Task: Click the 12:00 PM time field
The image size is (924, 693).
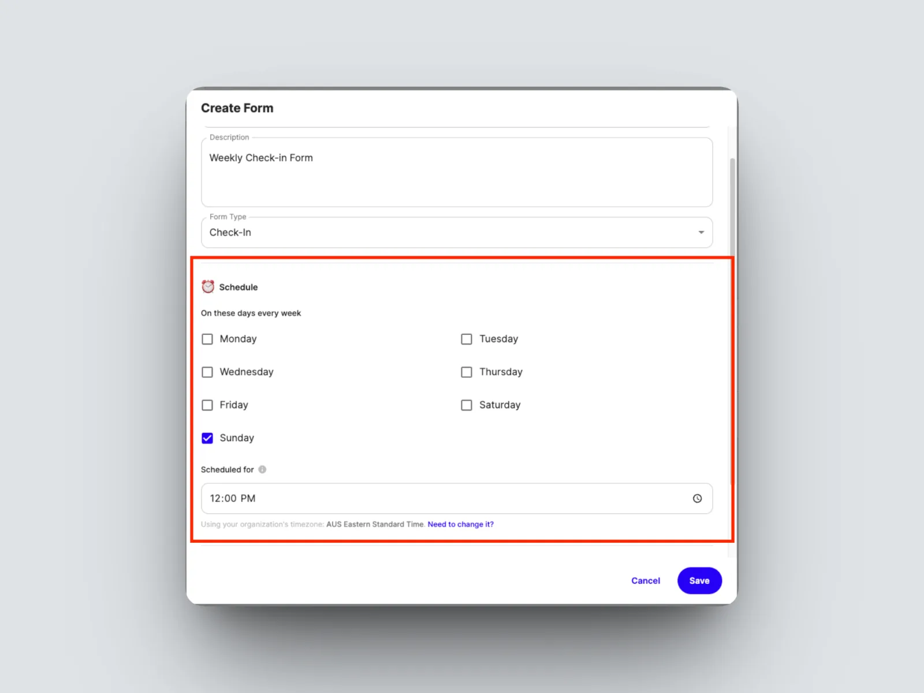Action: click(x=457, y=498)
